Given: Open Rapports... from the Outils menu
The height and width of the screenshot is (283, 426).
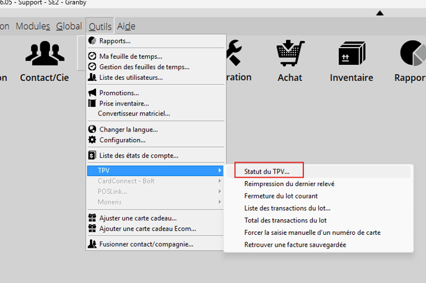Looking at the screenshot, I should 115,41.
